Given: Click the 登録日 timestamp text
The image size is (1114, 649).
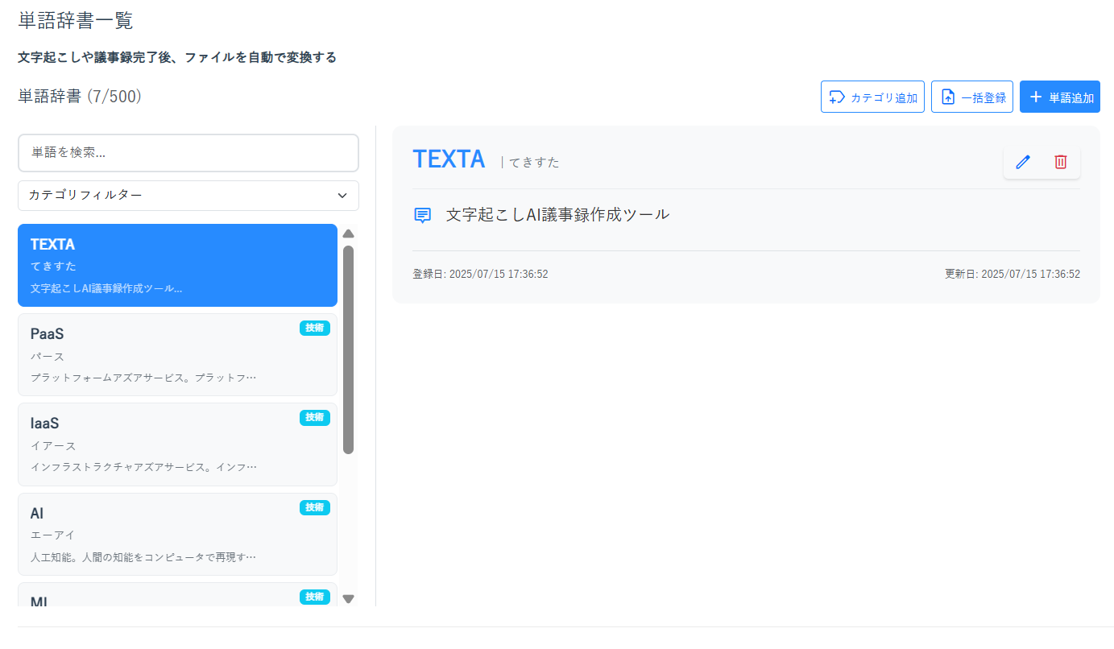Looking at the screenshot, I should point(480,274).
